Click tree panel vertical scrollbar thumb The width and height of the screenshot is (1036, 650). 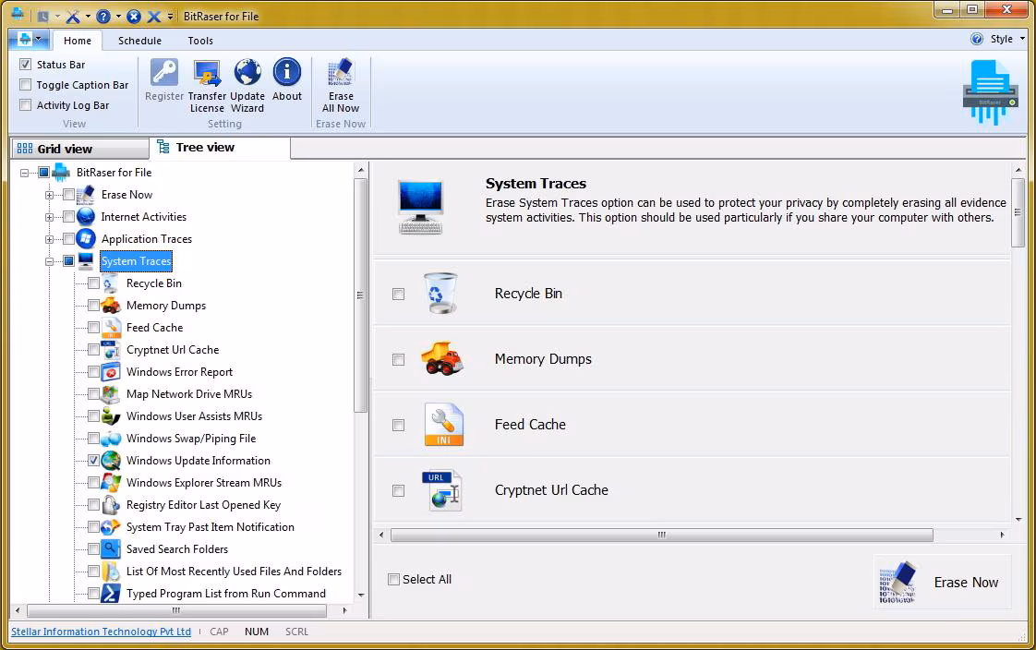coord(360,295)
